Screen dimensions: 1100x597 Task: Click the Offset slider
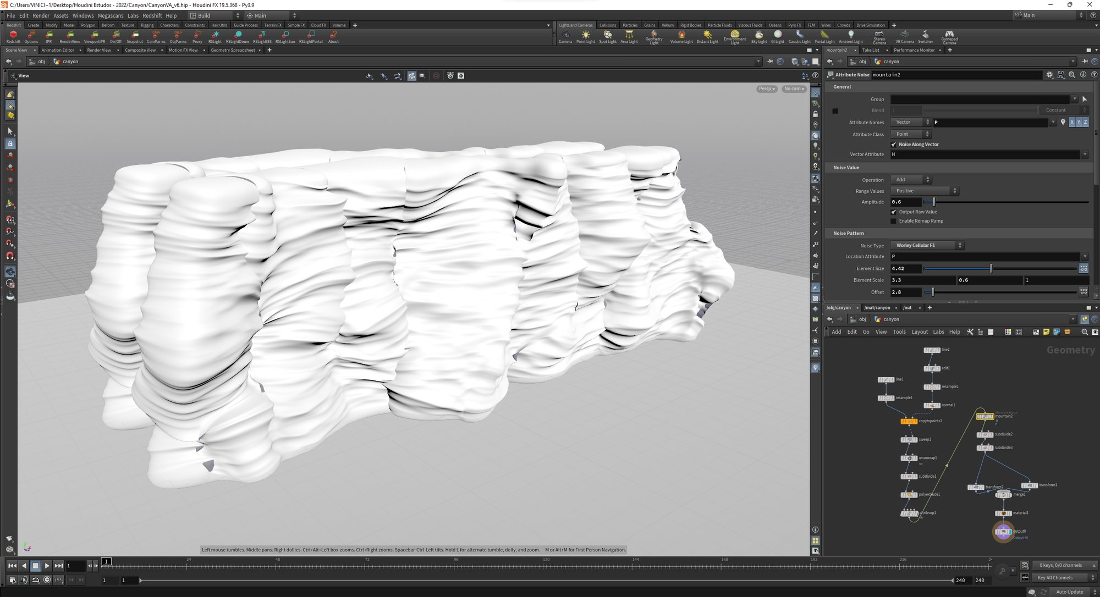[x=1000, y=292]
